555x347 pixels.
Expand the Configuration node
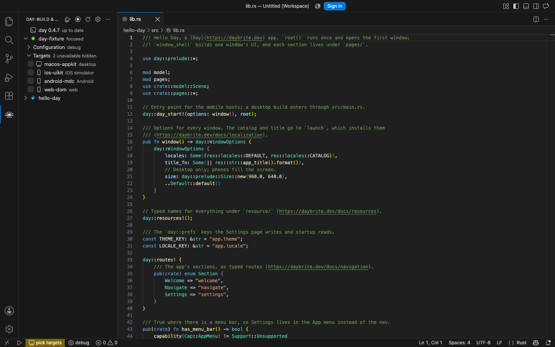[29, 47]
